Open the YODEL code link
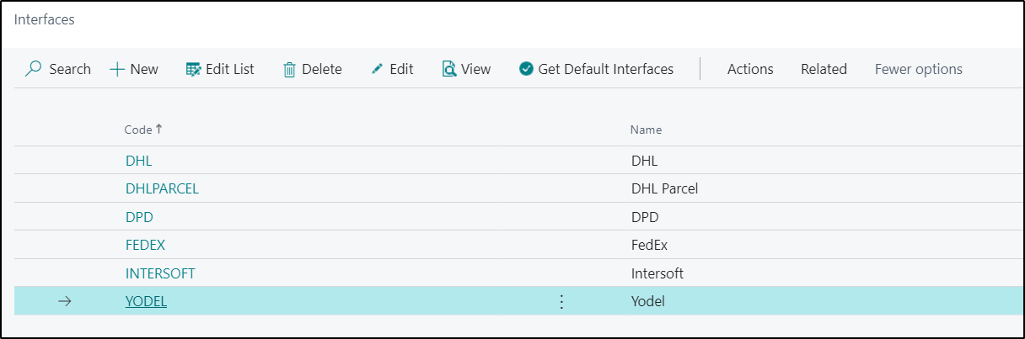The height and width of the screenshot is (339, 1025). tap(146, 301)
